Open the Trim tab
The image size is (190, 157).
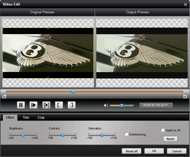tap(26, 118)
